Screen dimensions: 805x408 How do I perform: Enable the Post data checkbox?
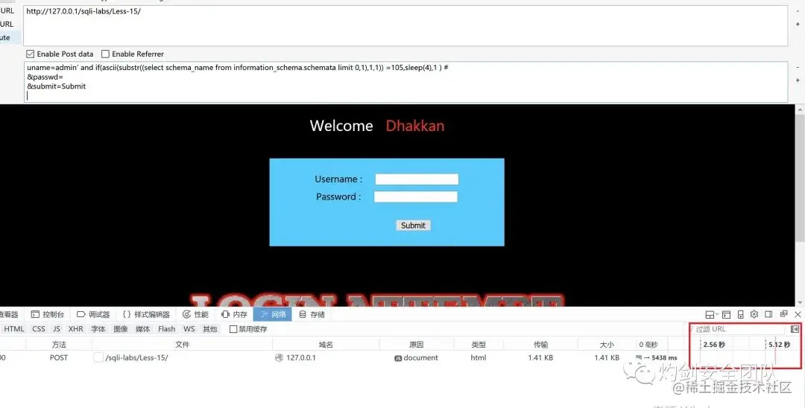[x=31, y=54]
